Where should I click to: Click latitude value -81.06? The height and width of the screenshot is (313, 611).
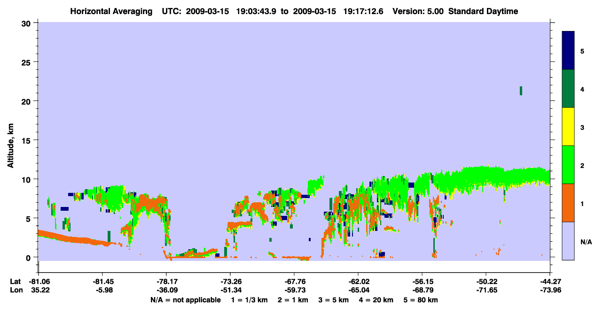38,282
